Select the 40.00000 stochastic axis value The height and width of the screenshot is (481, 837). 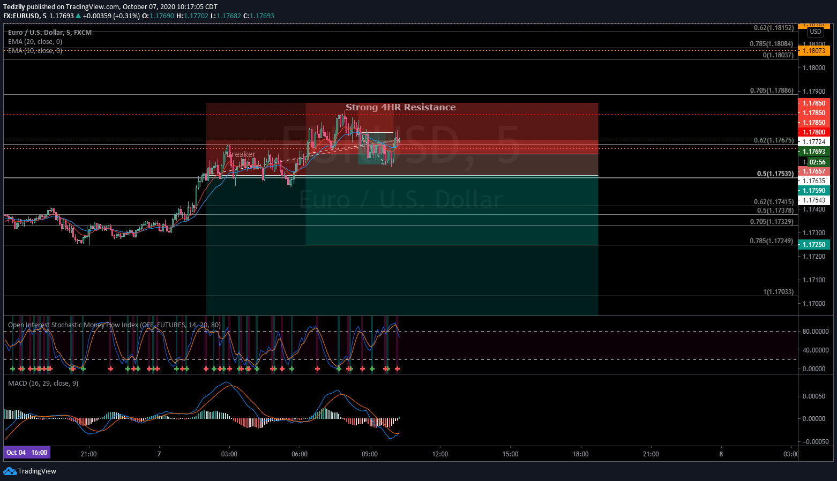pyautogui.click(x=815, y=350)
